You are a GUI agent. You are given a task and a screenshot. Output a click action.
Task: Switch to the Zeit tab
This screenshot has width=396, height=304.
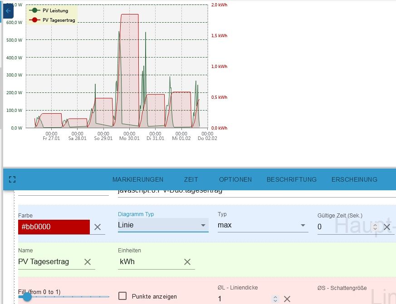coord(191,179)
